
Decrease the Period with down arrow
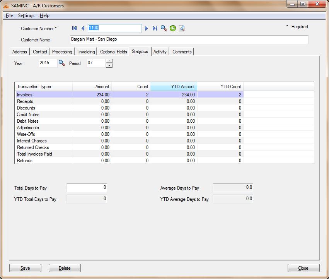tap(109, 65)
